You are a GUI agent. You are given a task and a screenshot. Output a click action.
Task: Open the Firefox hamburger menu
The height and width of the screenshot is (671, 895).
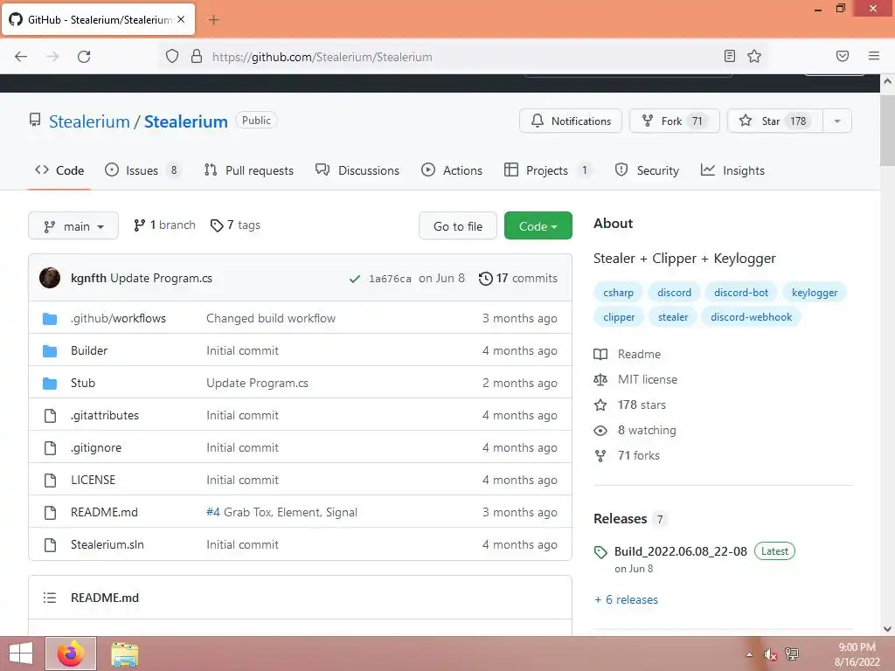pyautogui.click(x=874, y=56)
